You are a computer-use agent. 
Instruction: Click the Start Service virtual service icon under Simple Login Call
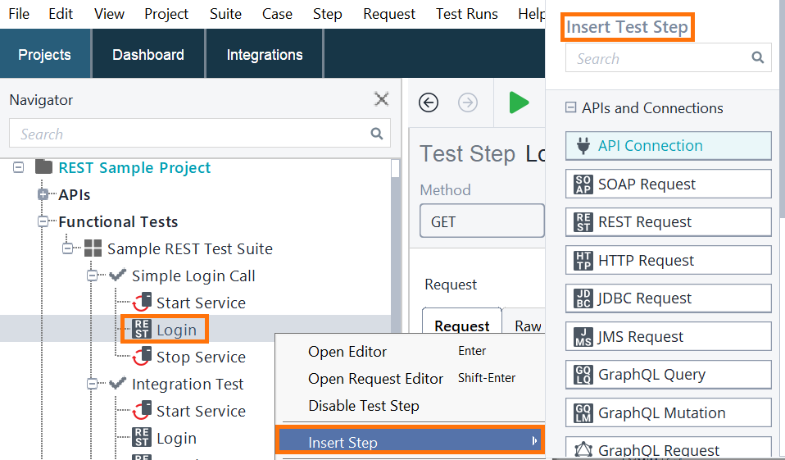pos(142,302)
